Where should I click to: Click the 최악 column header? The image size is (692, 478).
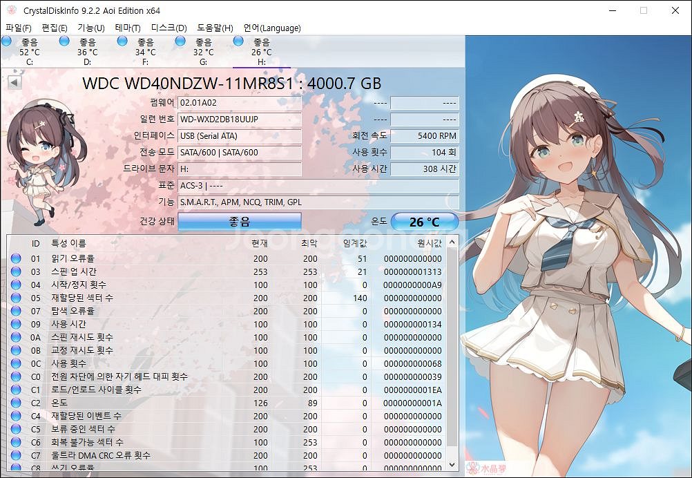309,243
